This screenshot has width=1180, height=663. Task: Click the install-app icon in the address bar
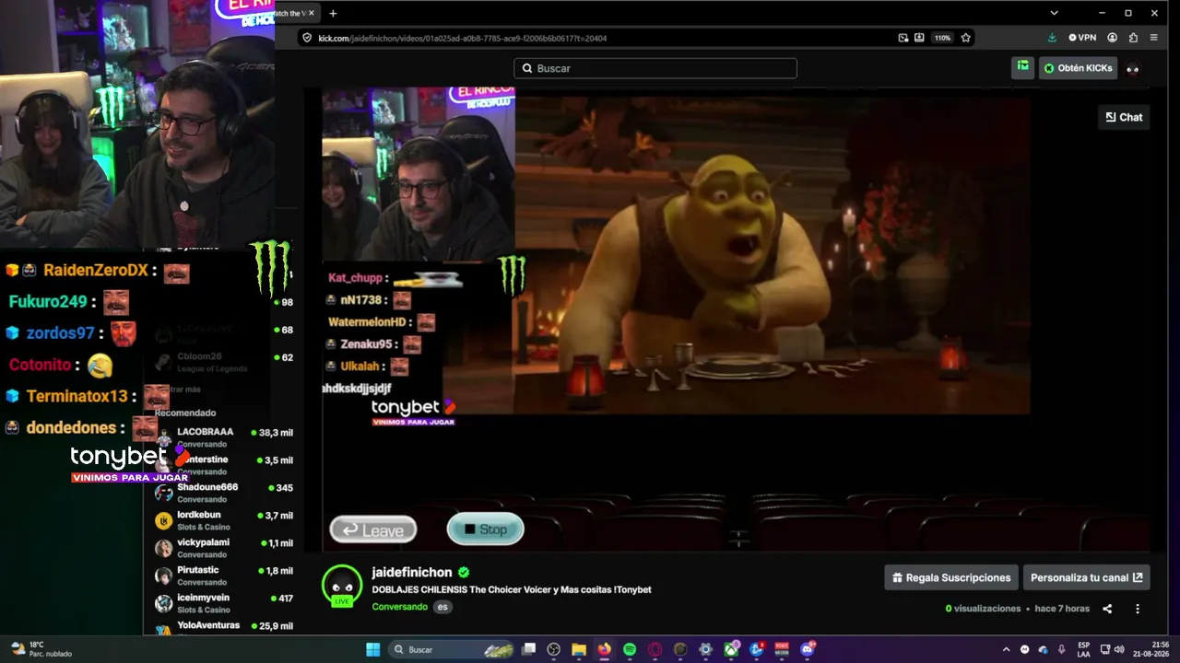click(919, 38)
